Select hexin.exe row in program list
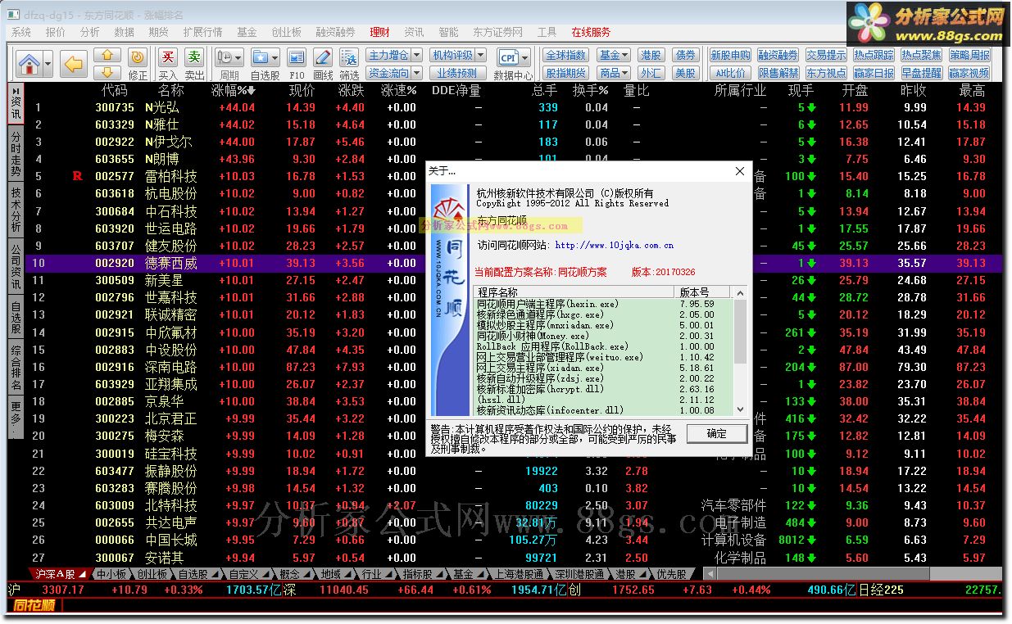 (x=605, y=304)
